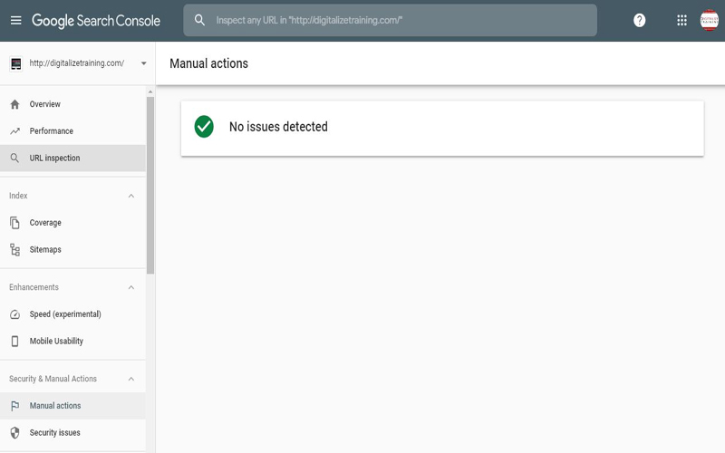
Task: Click the Performance trend icon
Action: [x=14, y=131]
